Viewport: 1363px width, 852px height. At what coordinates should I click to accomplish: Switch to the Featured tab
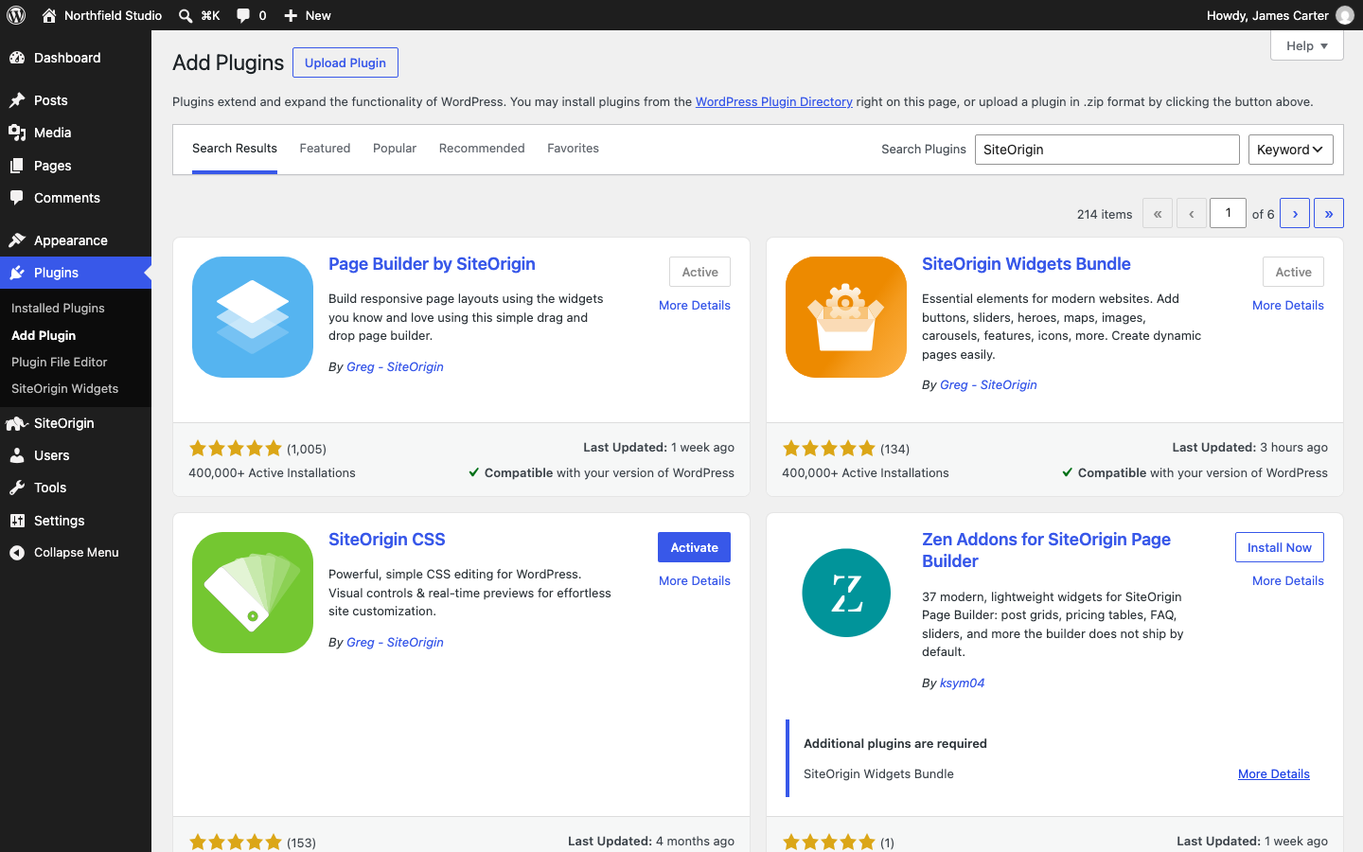[x=325, y=149]
